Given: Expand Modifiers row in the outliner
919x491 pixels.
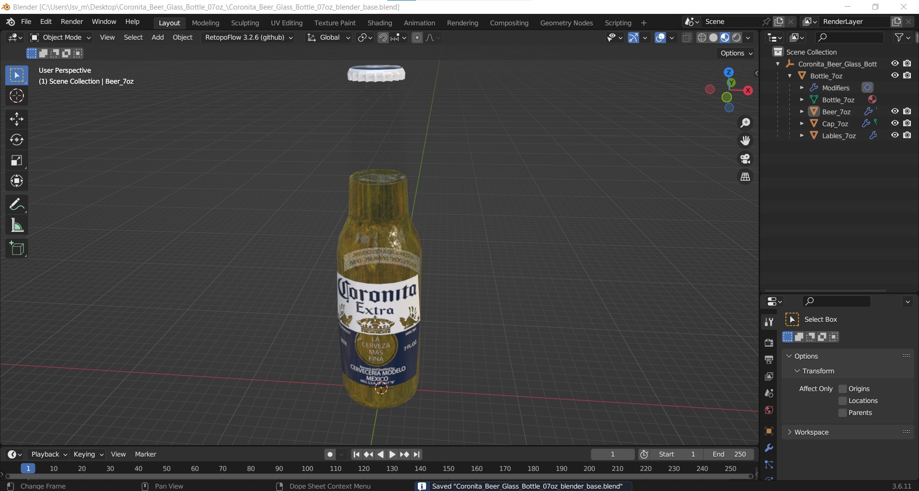Looking at the screenshot, I should pyautogui.click(x=802, y=87).
